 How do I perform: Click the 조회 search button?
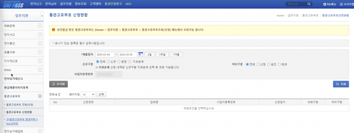(341, 84)
